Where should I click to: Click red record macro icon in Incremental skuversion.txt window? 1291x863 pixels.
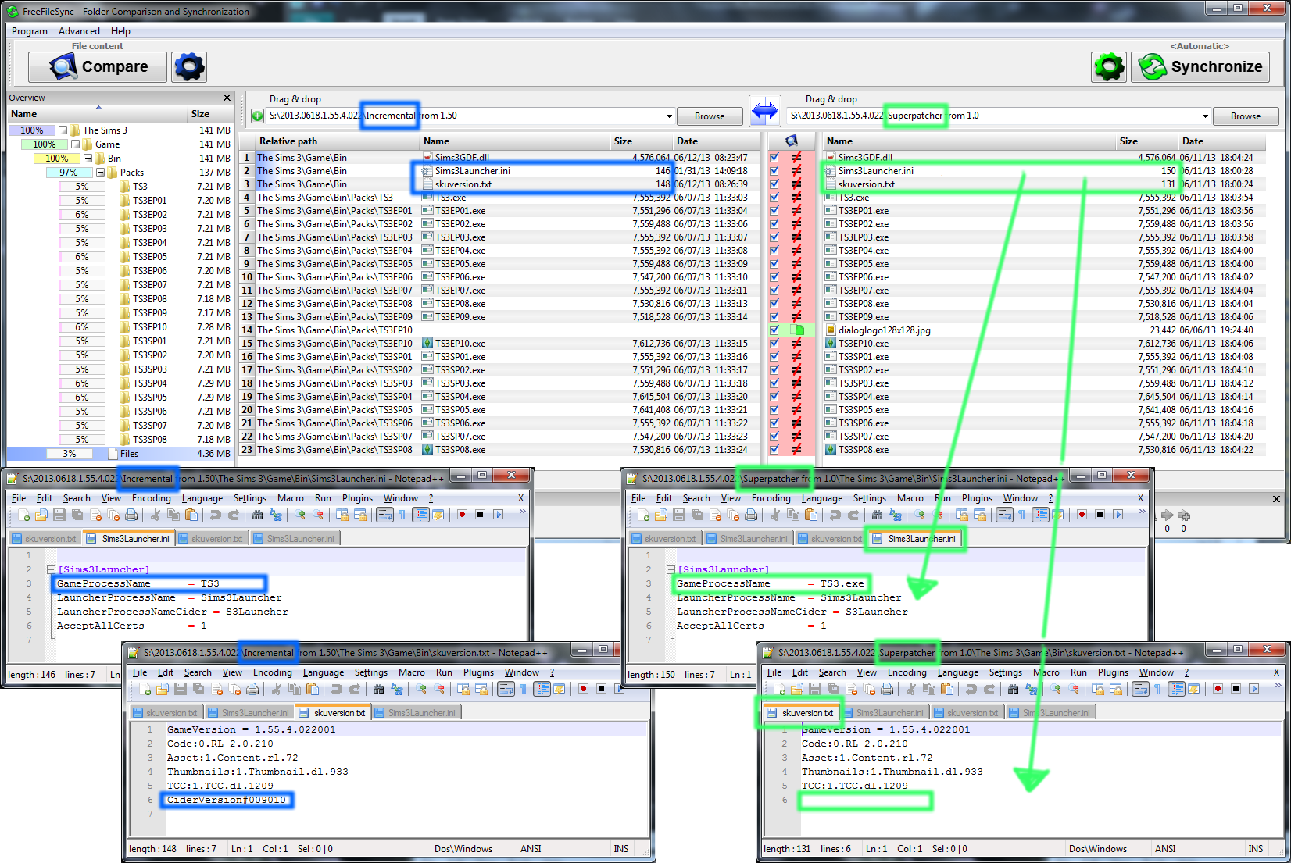[583, 689]
